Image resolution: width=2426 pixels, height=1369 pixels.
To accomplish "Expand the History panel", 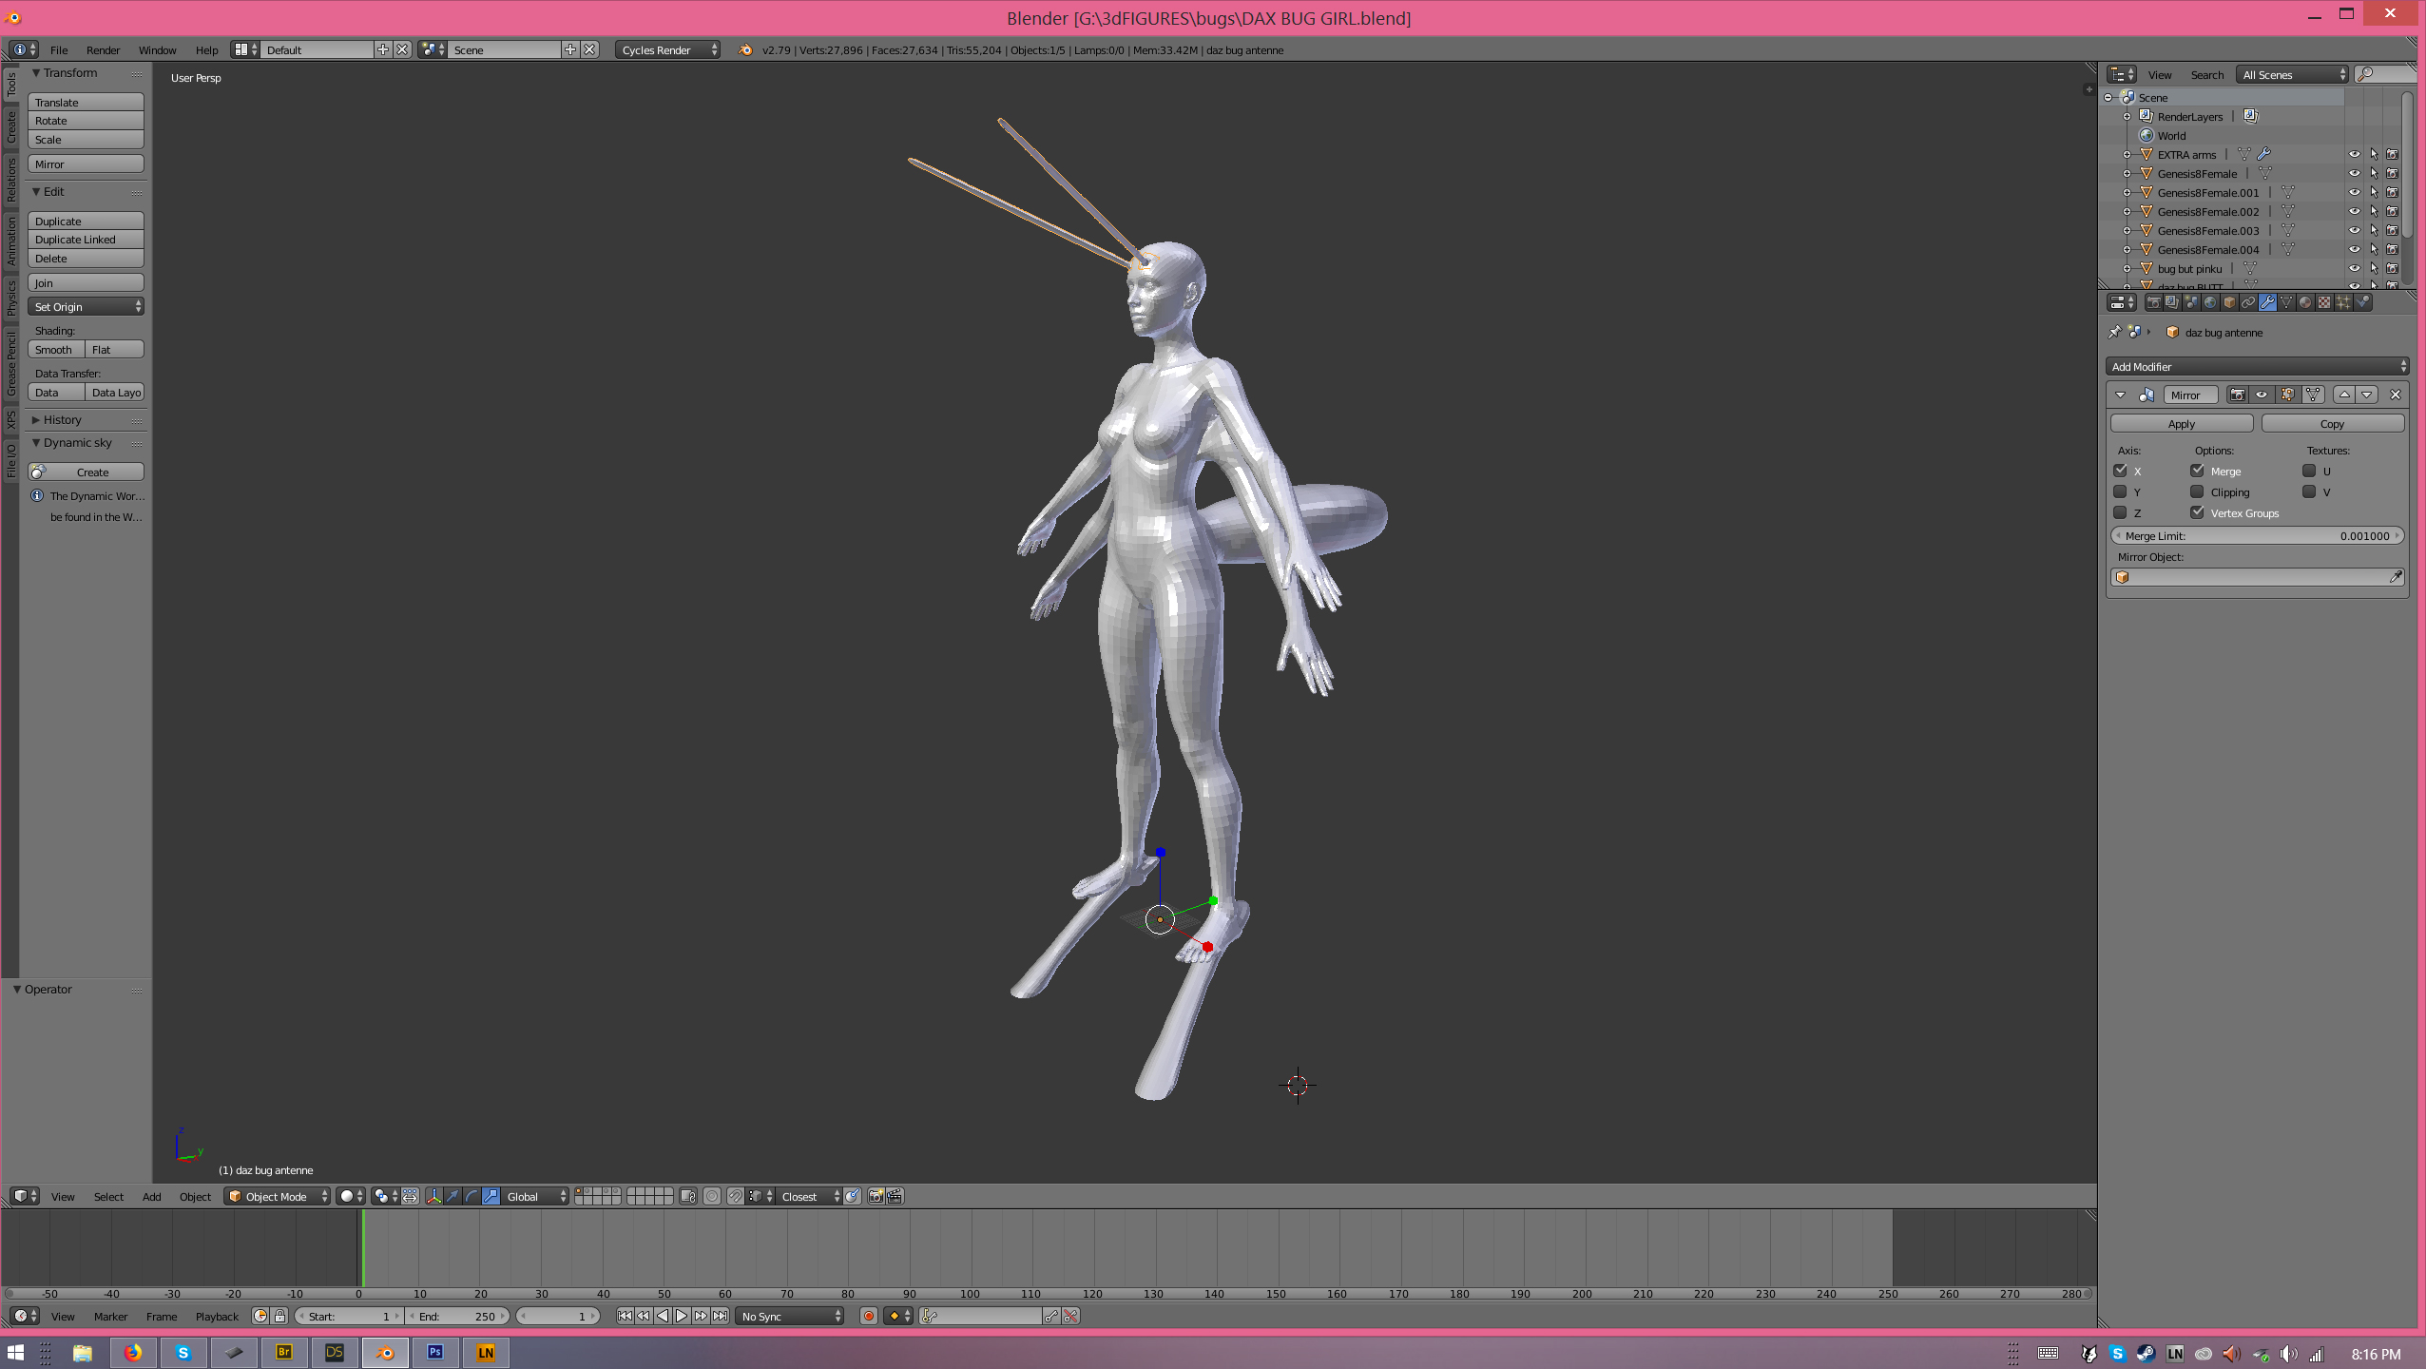I will [62, 419].
